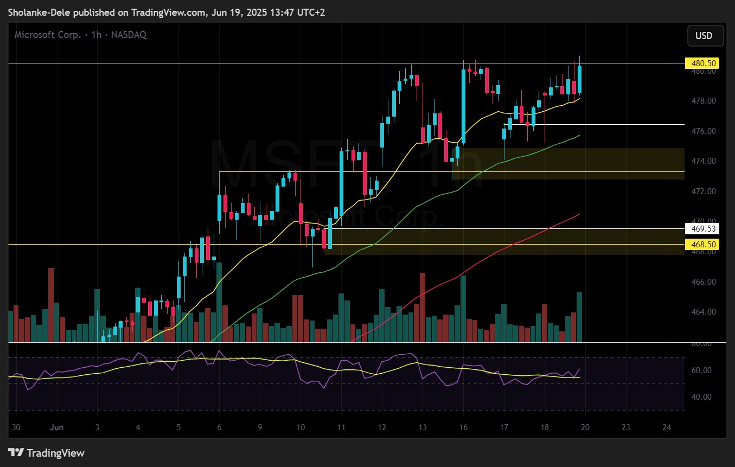Click the 472.00 price axis label

(x=705, y=191)
